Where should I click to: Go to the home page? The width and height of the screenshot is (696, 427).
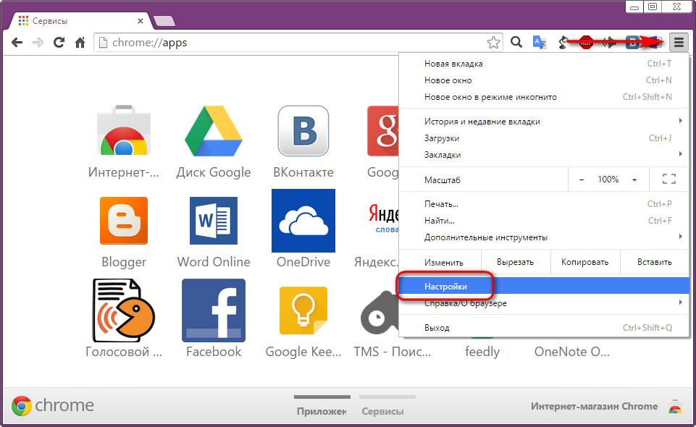pos(80,43)
